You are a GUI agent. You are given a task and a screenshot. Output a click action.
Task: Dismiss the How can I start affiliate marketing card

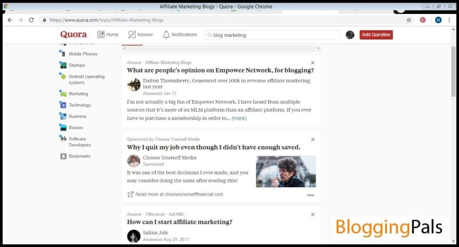[312, 215]
